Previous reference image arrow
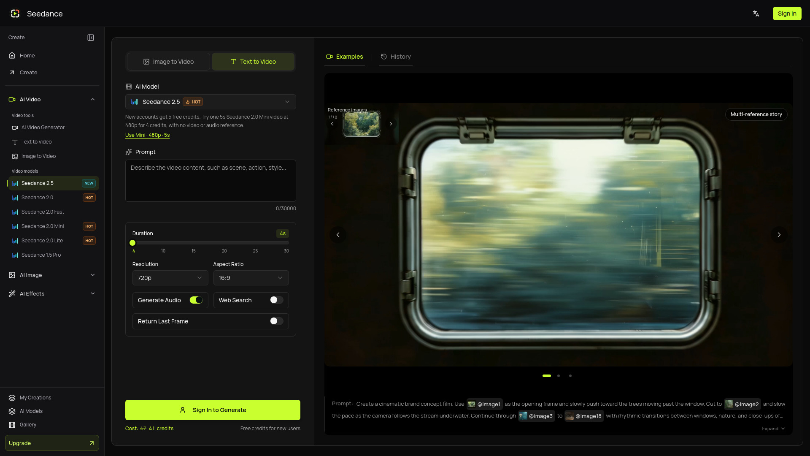The height and width of the screenshot is (456, 810). (332, 124)
